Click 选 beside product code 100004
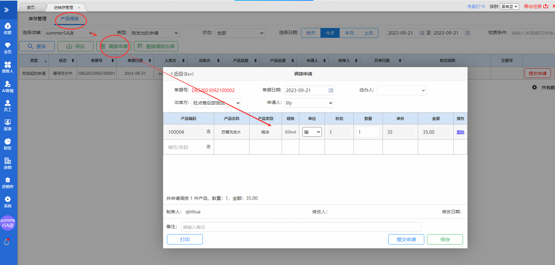Viewport: 555px width, 265px height. 208,132
